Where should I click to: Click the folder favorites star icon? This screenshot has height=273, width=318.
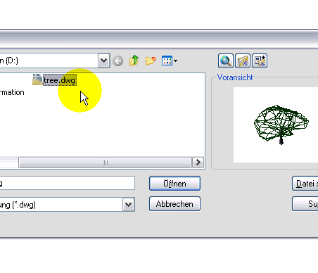click(x=243, y=61)
